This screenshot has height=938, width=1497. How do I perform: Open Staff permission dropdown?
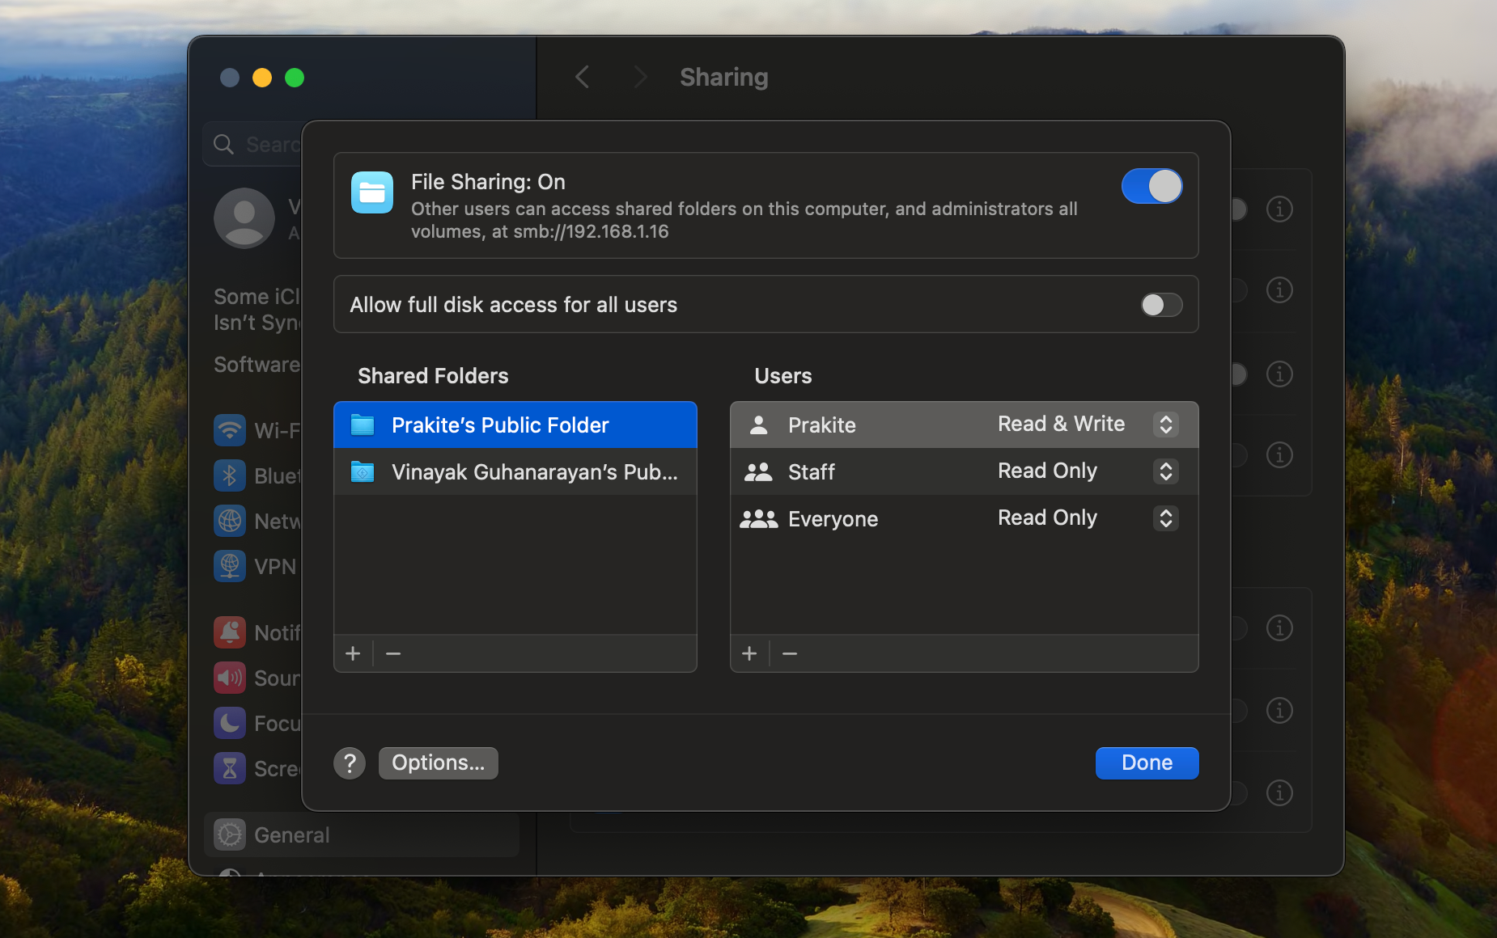[1165, 471]
